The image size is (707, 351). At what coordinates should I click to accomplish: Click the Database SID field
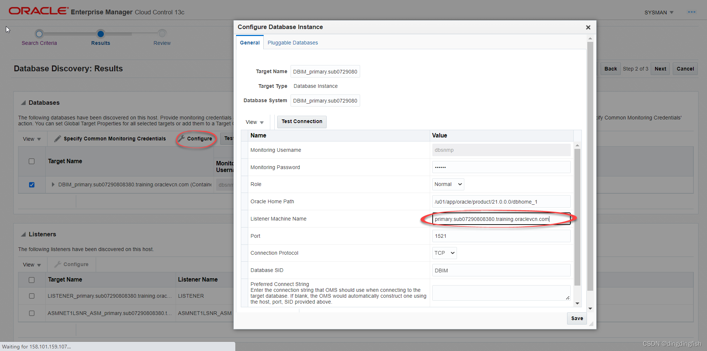point(501,271)
